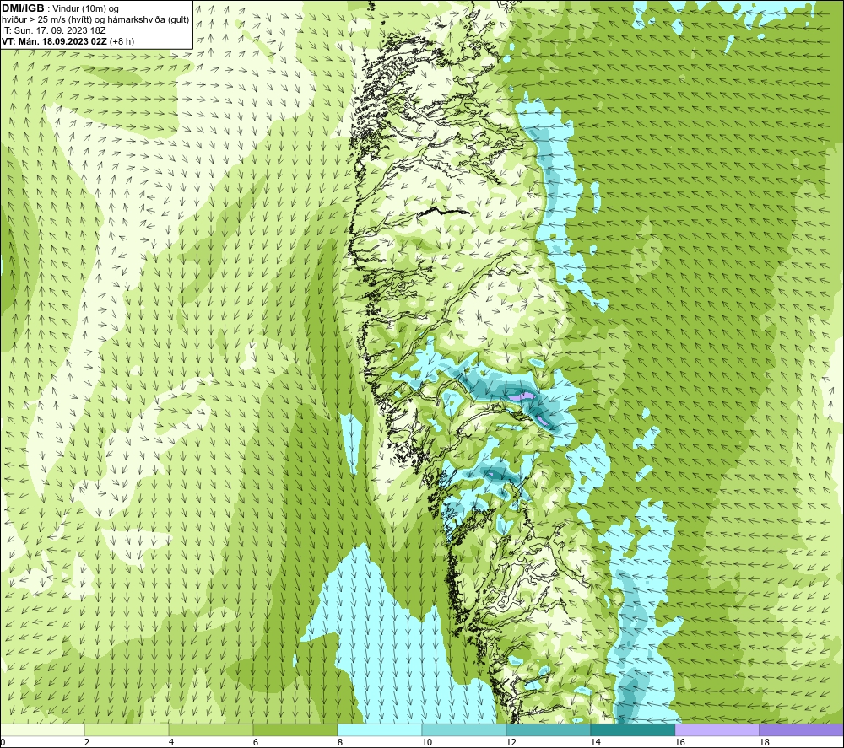Click the 14–16 m/s dark teal swatch
The width and height of the screenshot is (844, 748).
633,729
